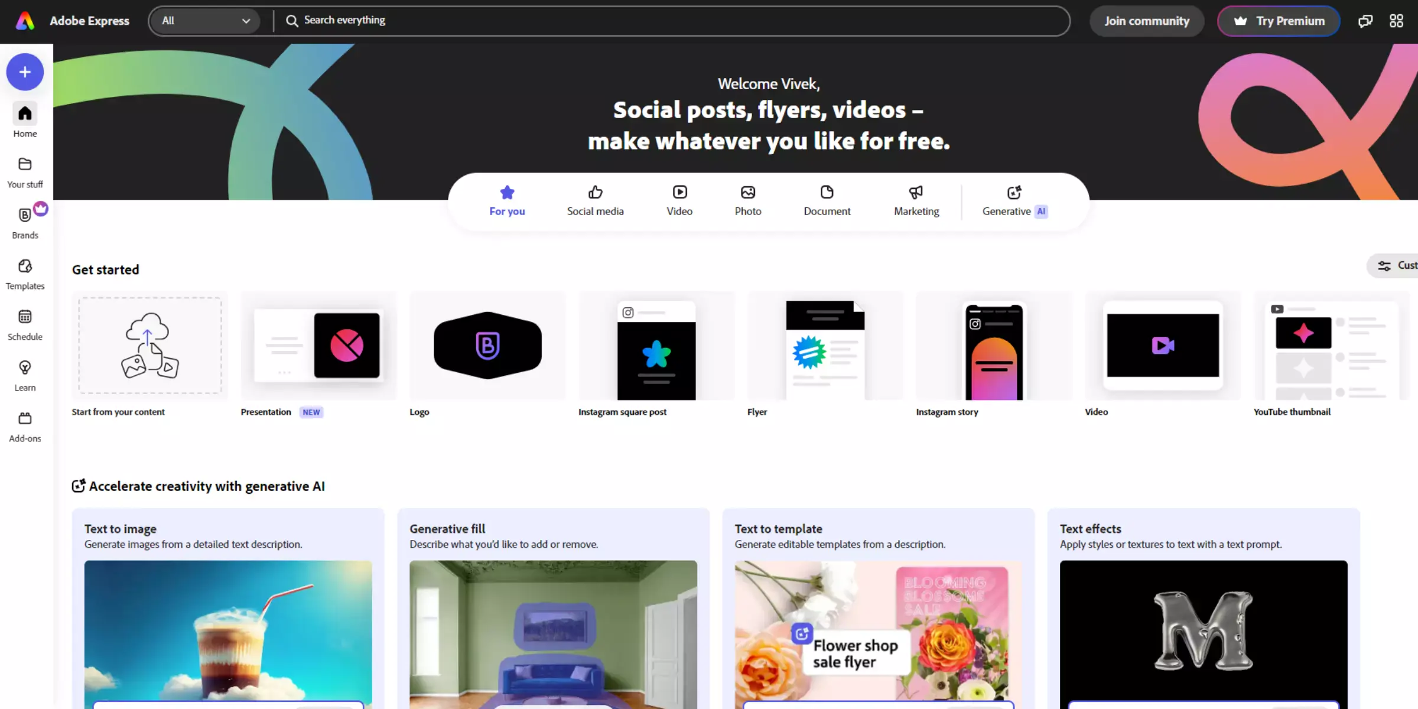Click the Document category tab
1418x709 pixels.
coord(827,201)
